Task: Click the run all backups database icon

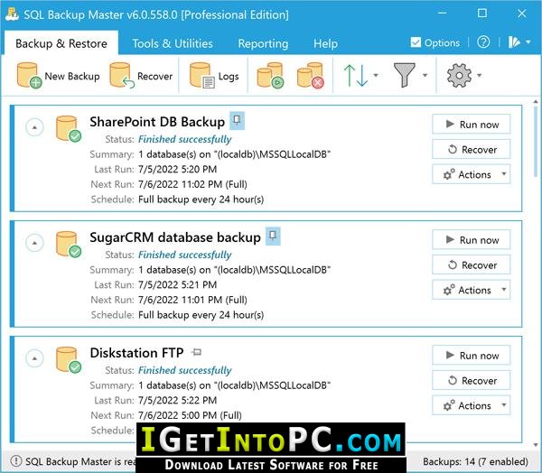Action: pos(270,77)
